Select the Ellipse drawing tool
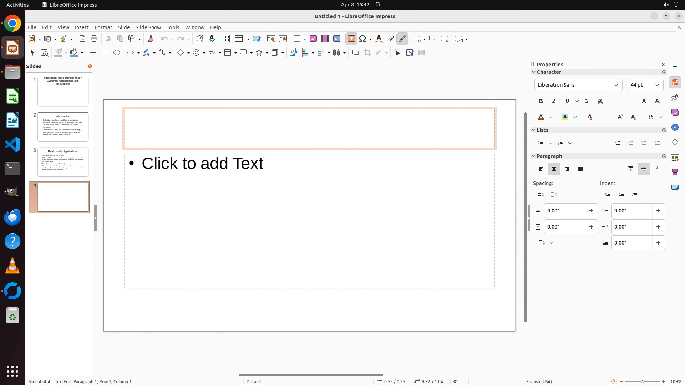The height and width of the screenshot is (385, 685). (117, 53)
